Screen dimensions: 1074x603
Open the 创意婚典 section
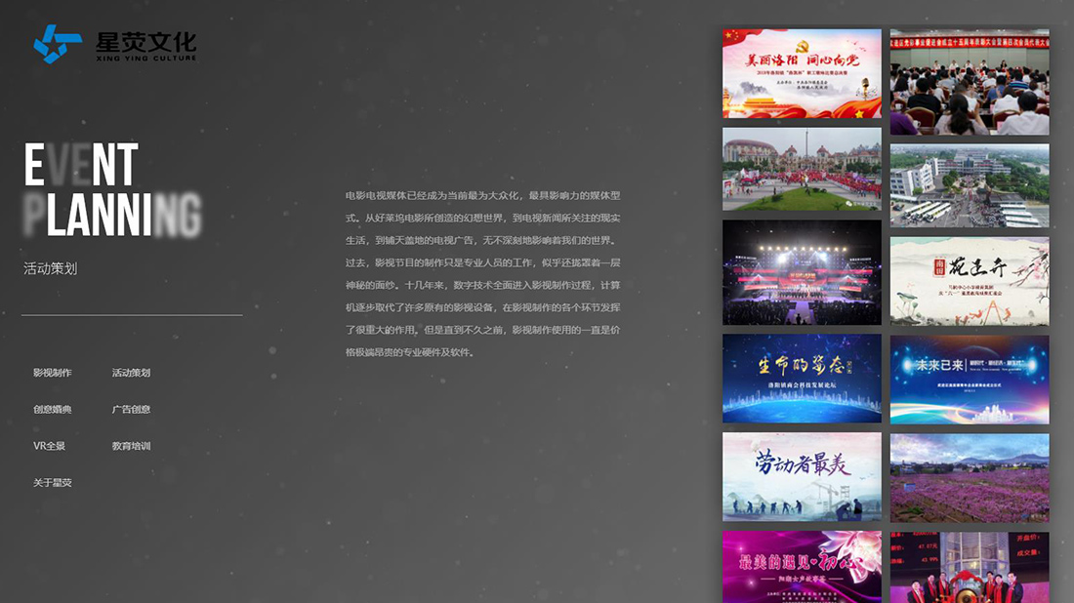coord(52,409)
